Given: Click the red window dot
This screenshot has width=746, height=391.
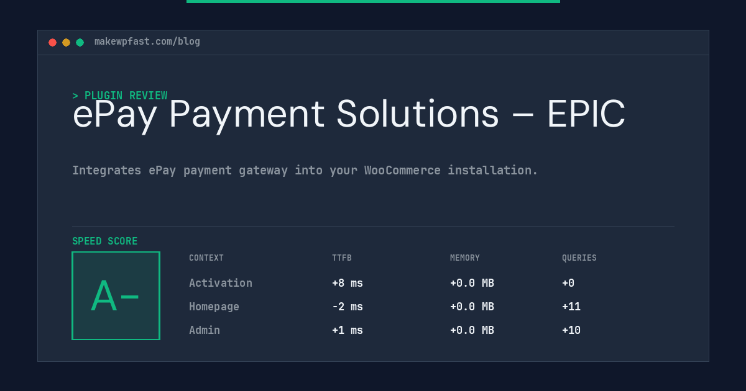Looking at the screenshot, I should click(52, 42).
